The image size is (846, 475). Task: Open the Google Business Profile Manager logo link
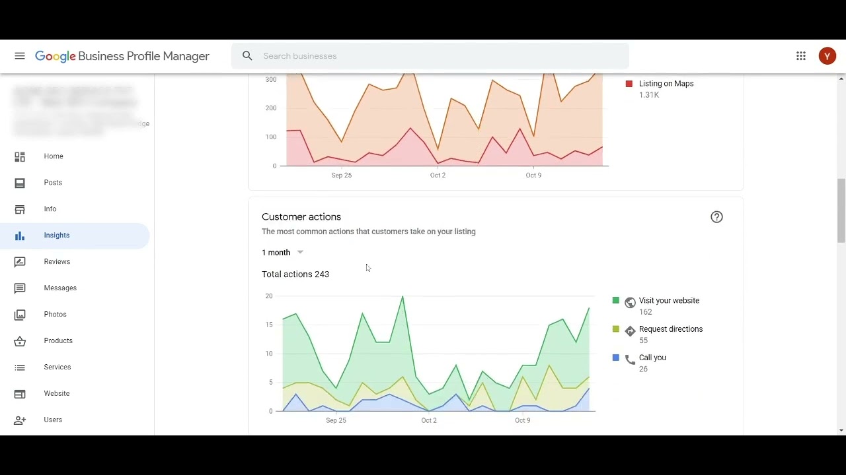[x=122, y=56]
